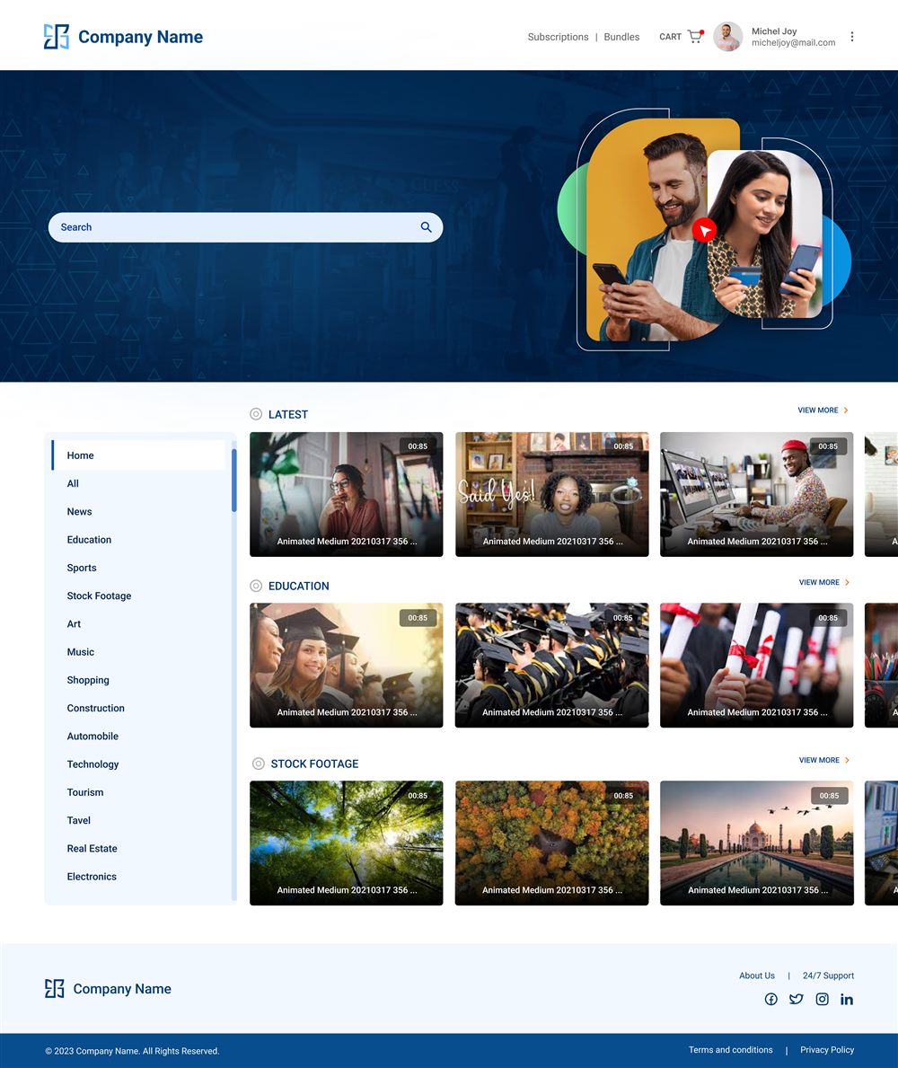
Task: Click the circle icon beside LATEST
Action: point(256,414)
